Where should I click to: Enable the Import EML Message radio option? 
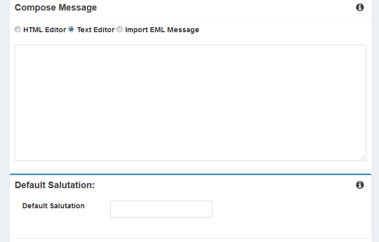click(x=120, y=30)
